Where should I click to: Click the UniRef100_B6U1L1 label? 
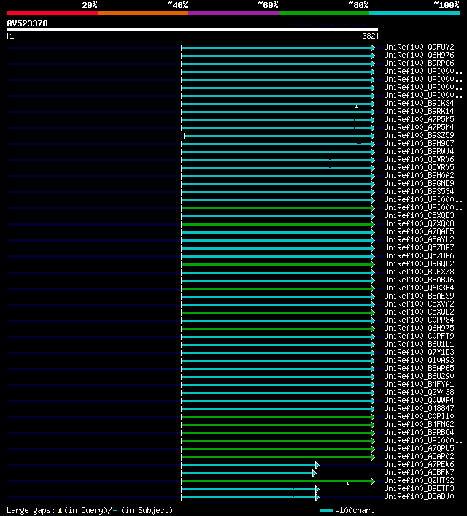coord(419,344)
